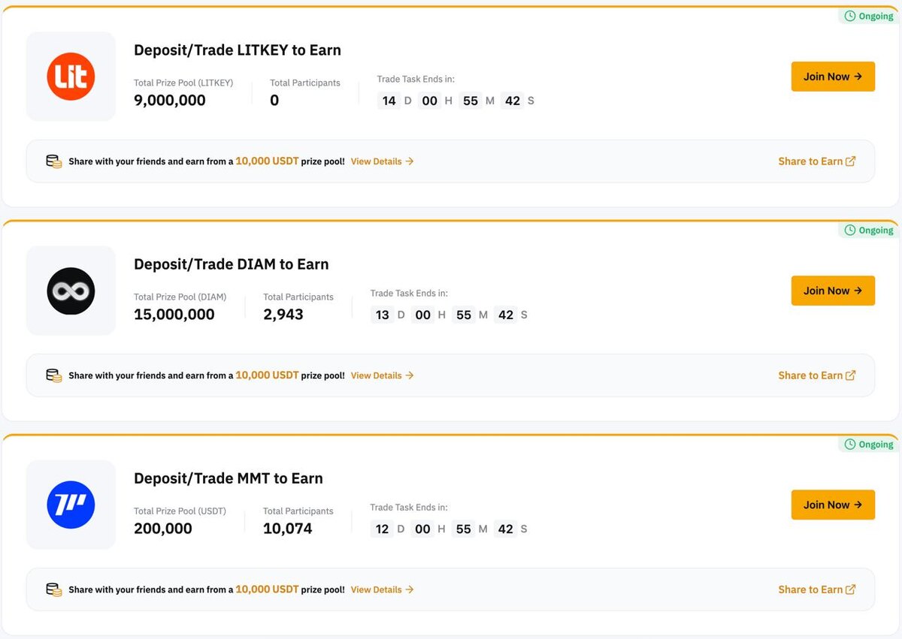Click 'Trade Task Ends in:' label in MMT card
The height and width of the screenshot is (639, 902).
(410, 507)
